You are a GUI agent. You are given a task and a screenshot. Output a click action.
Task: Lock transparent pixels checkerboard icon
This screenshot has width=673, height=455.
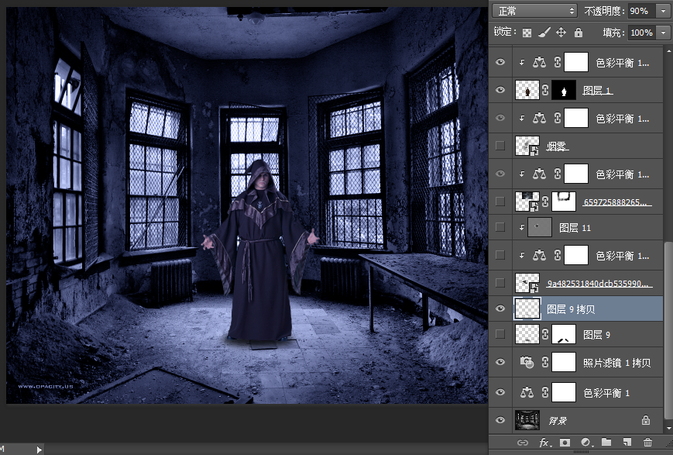click(527, 33)
